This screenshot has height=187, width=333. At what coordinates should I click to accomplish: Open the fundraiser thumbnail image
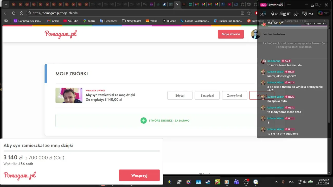(x=69, y=95)
